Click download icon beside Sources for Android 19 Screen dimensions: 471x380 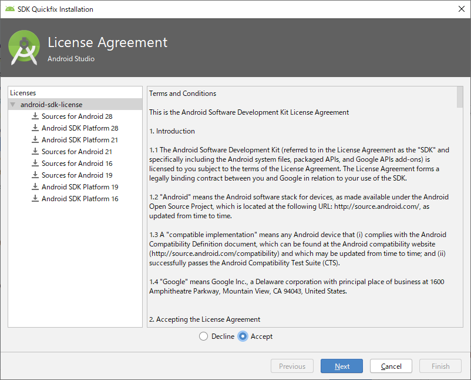pyautogui.click(x=35, y=175)
